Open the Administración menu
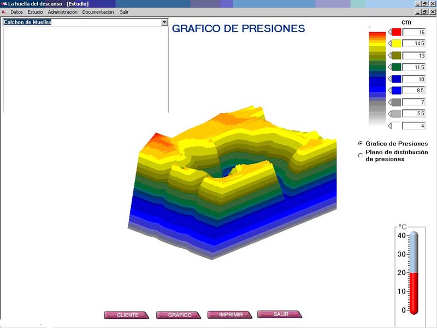The height and width of the screenshot is (328, 437). coord(63,12)
